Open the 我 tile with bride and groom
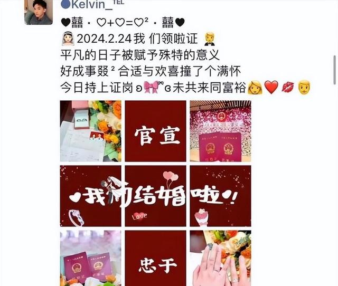The height and width of the screenshot is (286, 338). click(x=90, y=196)
